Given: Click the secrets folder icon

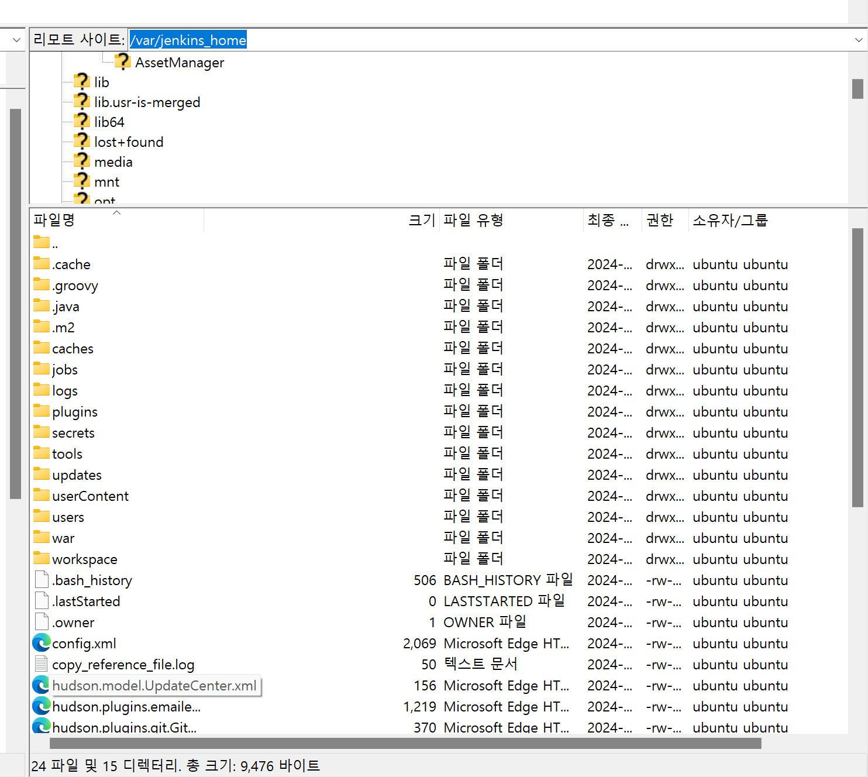Looking at the screenshot, I should point(42,432).
